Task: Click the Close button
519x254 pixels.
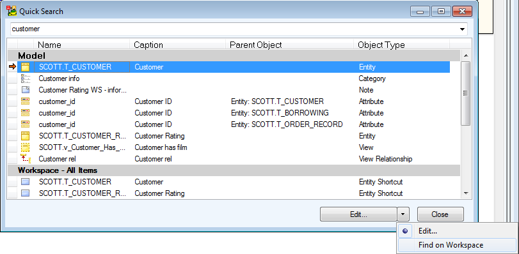Action: [440, 214]
